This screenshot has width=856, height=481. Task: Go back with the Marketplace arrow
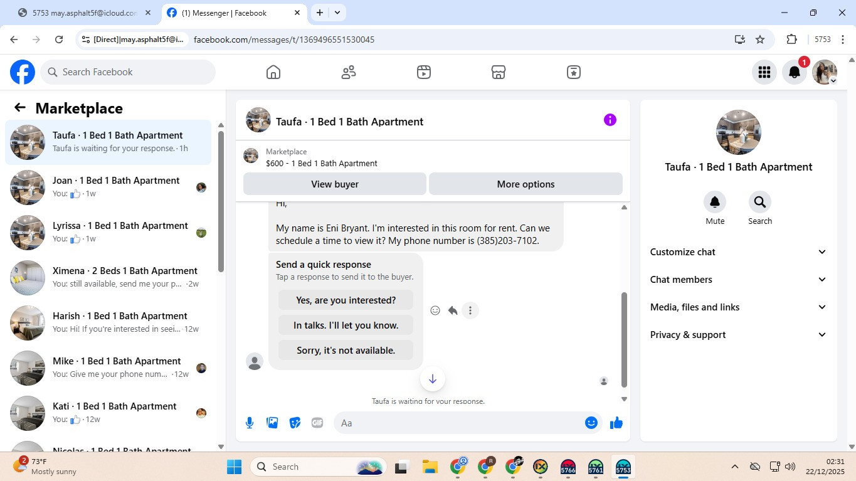pos(20,108)
